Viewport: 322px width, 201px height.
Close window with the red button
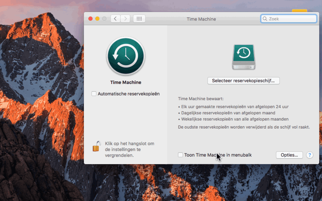tap(90, 19)
